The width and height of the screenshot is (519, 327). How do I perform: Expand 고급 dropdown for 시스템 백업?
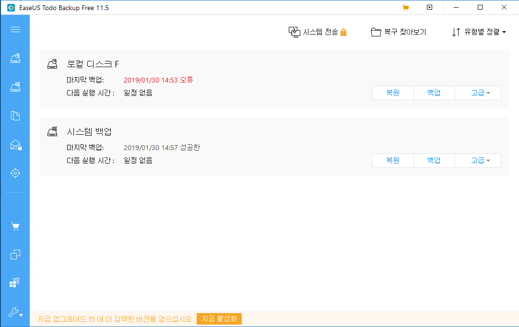[478, 161]
